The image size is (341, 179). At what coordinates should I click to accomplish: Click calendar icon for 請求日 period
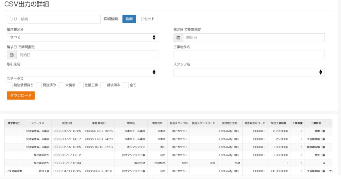[x=12, y=55]
